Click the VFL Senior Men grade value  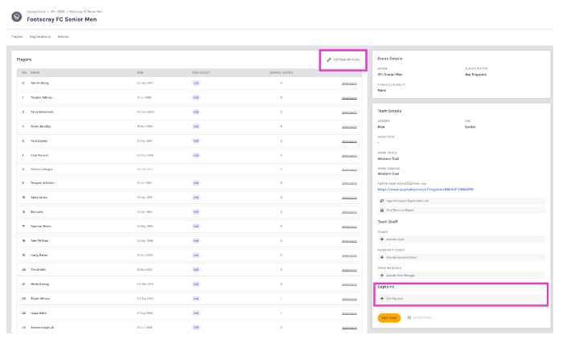point(390,75)
